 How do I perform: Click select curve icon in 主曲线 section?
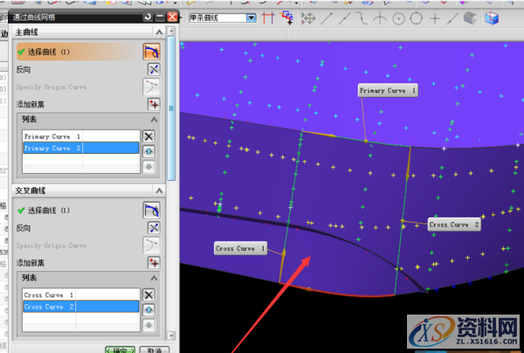152,52
